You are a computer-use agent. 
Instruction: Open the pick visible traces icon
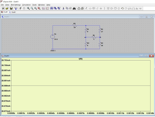point(47,9)
